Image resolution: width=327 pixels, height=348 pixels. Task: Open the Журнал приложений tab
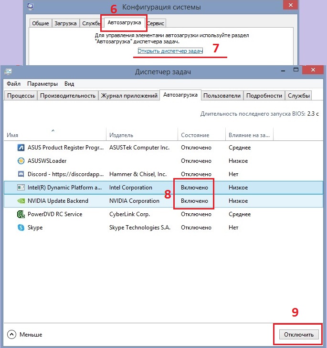129,96
